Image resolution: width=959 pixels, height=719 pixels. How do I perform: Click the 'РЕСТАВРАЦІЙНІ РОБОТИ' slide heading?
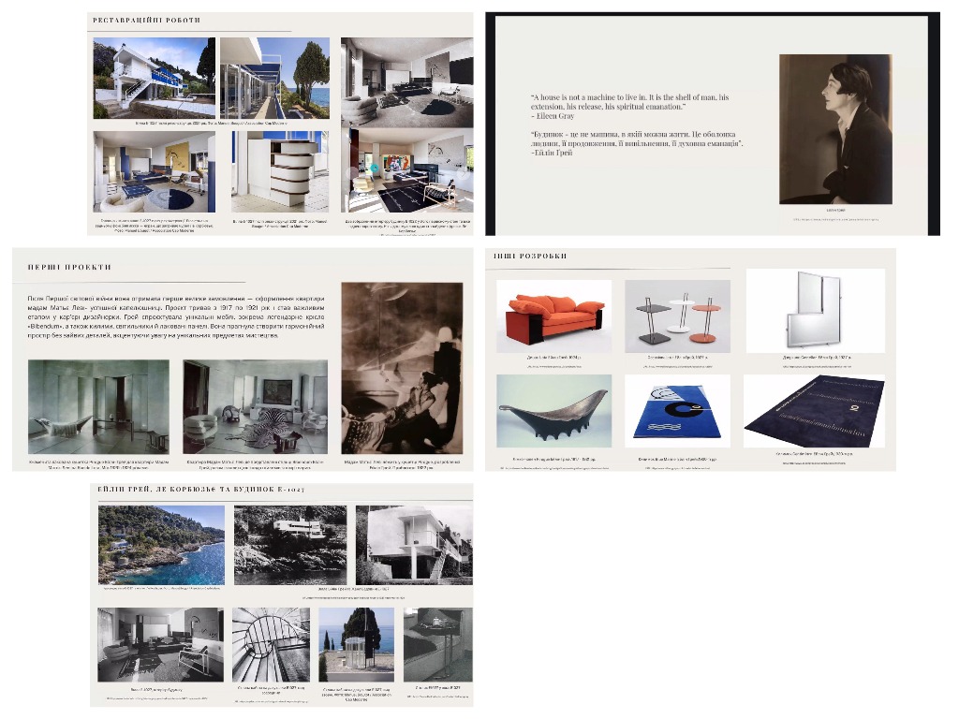click(147, 20)
